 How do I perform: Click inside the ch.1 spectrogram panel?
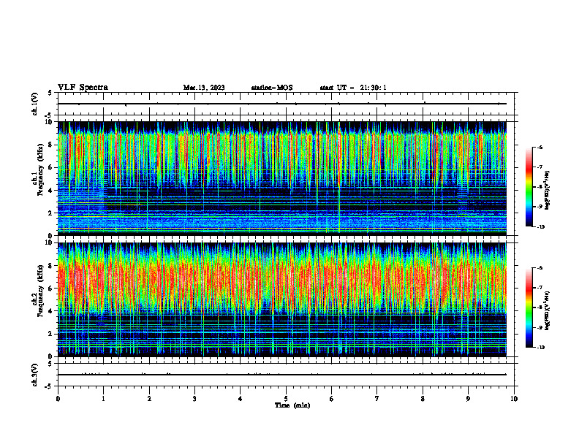coord(282,178)
